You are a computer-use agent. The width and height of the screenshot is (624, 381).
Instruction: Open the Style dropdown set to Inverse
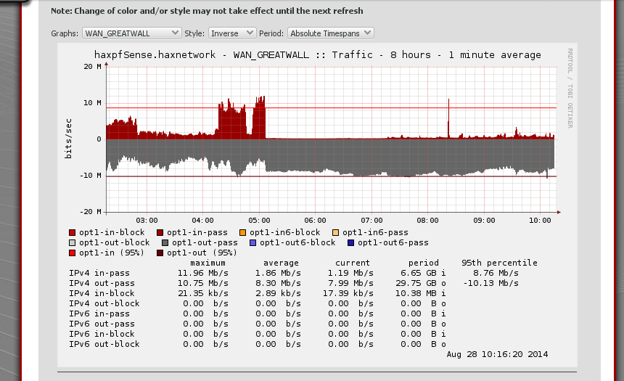tap(232, 33)
